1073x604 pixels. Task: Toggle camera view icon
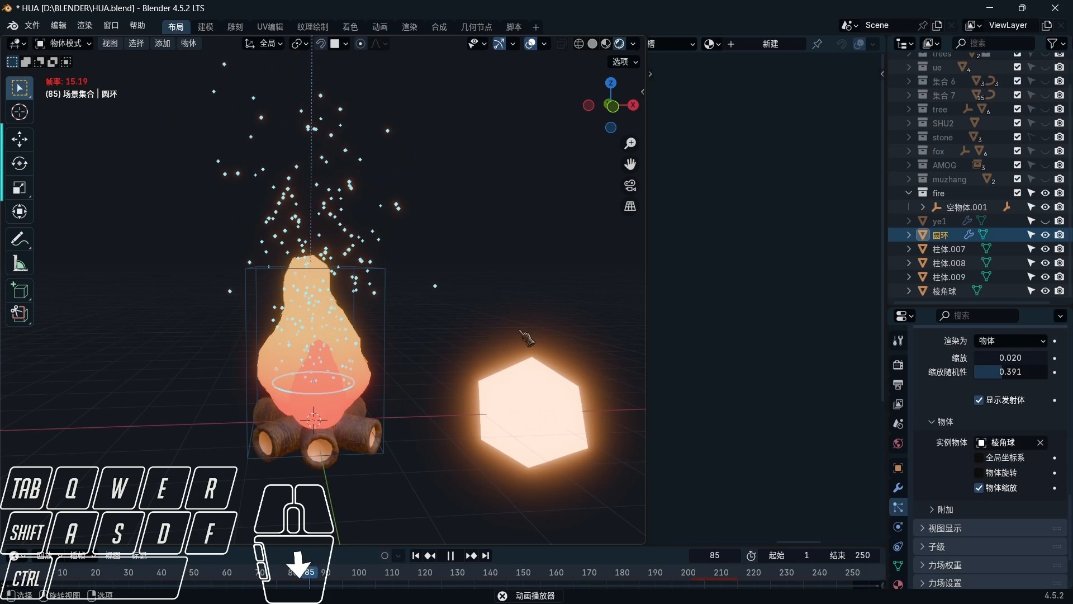coord(630,185)
